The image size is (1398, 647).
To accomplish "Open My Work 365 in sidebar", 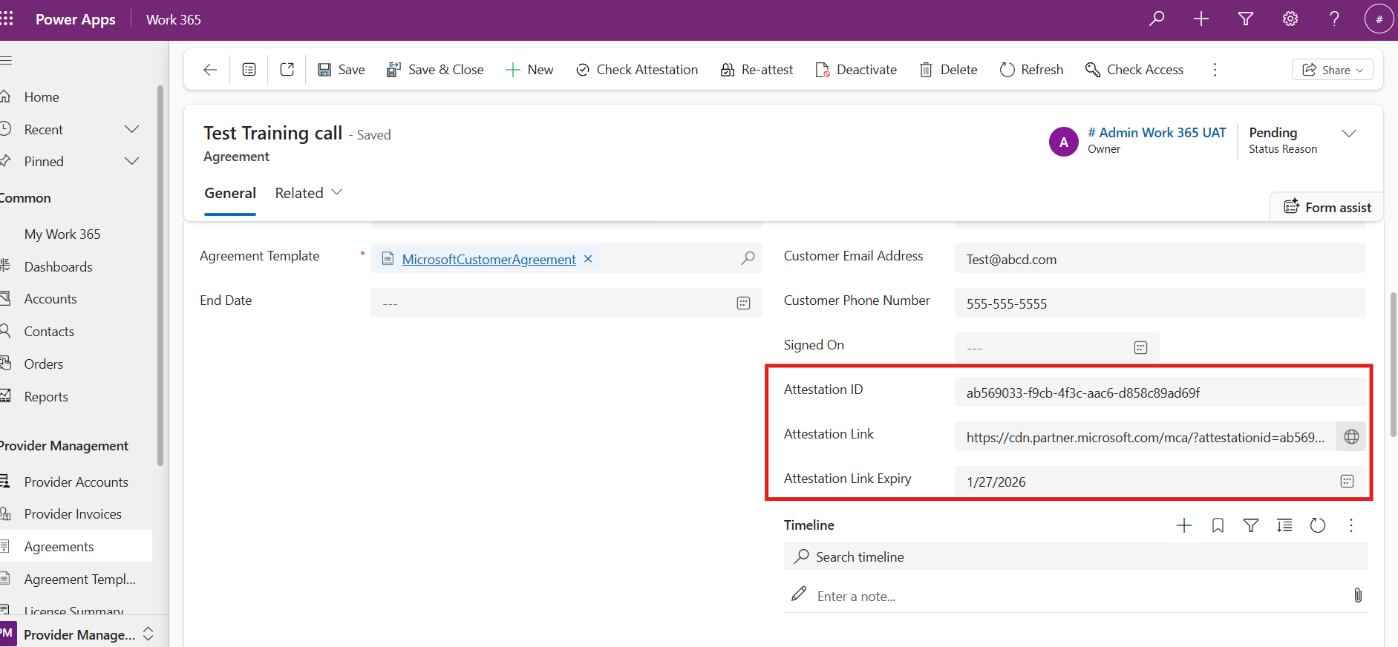I will [62, 234].
